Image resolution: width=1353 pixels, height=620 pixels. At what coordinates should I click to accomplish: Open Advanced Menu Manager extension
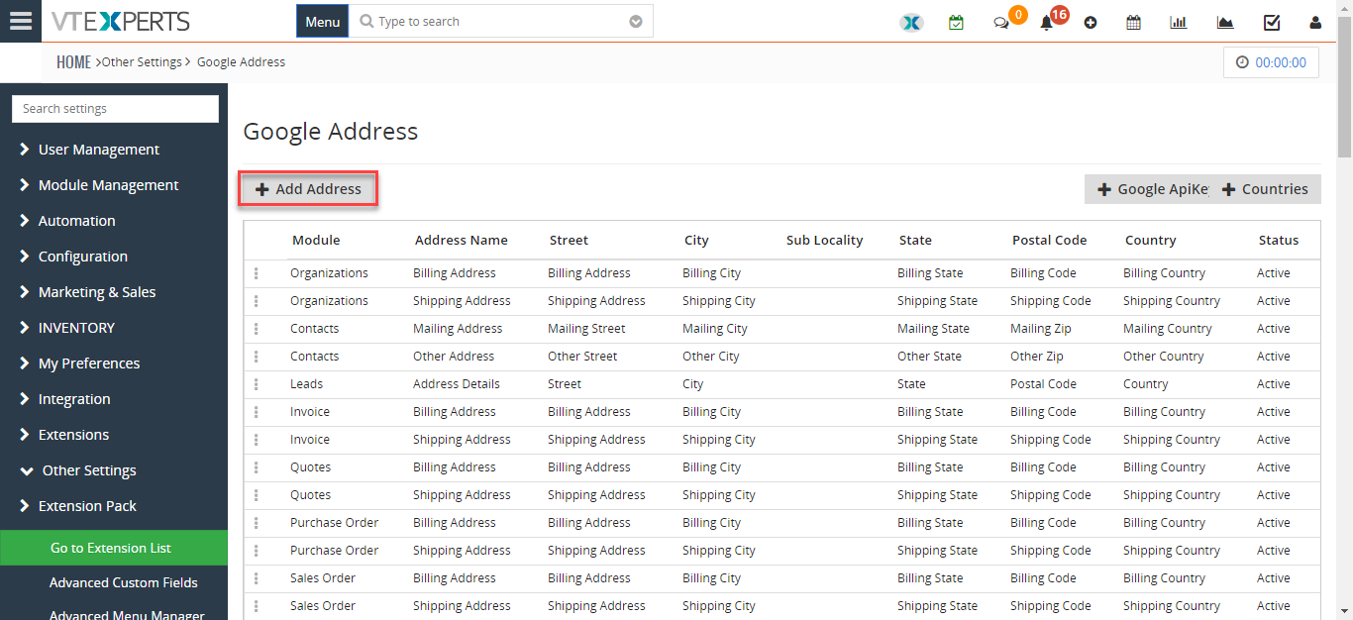[127, 615]
